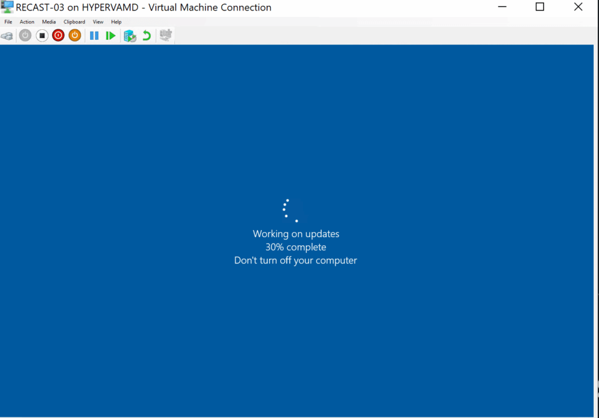Click the Hyper-V icon in the title bar

pyautogui.click(x=8, y=7)
